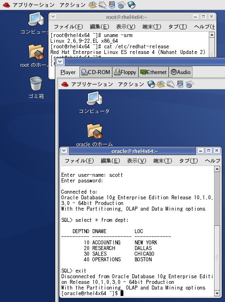Viewport: 225px width, 302px height.
Task: Open Terminal menu in root terminal window
Action: pos(152,27)
